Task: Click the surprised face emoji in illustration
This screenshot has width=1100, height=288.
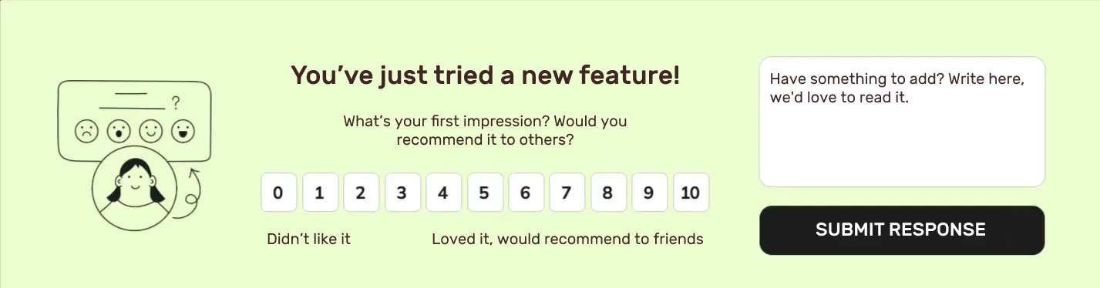Action: (x=118, y=131)
